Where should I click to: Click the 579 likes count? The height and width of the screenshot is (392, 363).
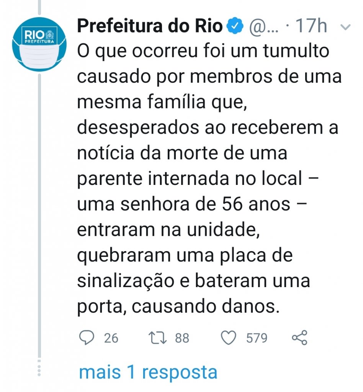click(257, 338)
